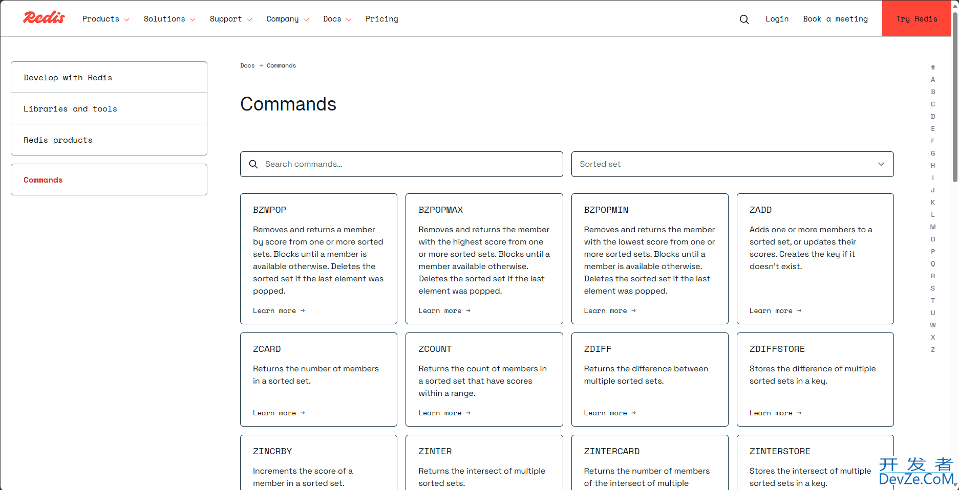Click Learn more under ZDIFF
Viewport: 959px width, 490px height.
coord(610,413)
